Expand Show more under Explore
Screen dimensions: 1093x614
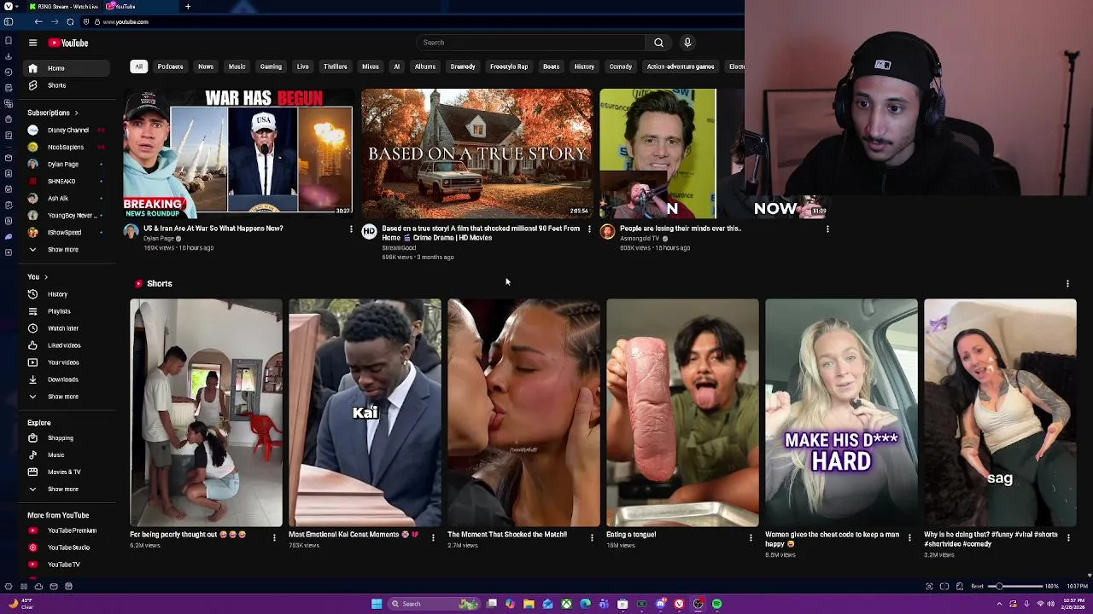point(68,489)
